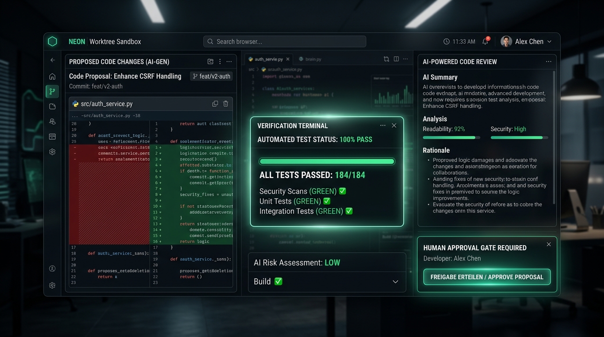Screen dimensions: 604x337
Task: Open the Home view in sidebar
Action: [x=53, y=76]
